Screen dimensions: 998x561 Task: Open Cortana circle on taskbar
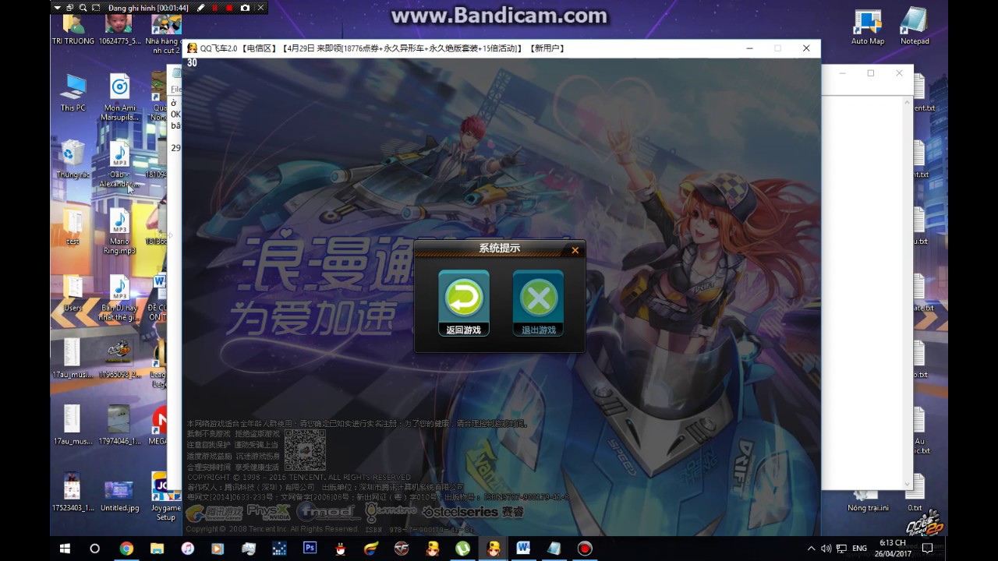pyautogui.click(x=95, y=549)
